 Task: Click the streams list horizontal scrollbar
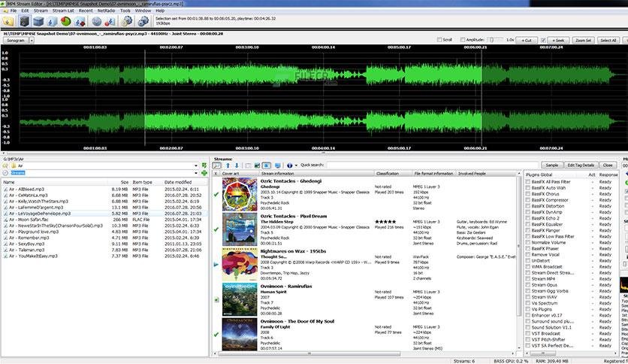tap(309, 353)
